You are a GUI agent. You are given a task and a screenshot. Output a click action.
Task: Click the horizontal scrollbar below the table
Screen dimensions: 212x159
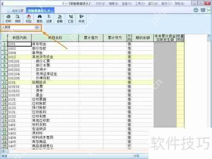pos(75,151)
